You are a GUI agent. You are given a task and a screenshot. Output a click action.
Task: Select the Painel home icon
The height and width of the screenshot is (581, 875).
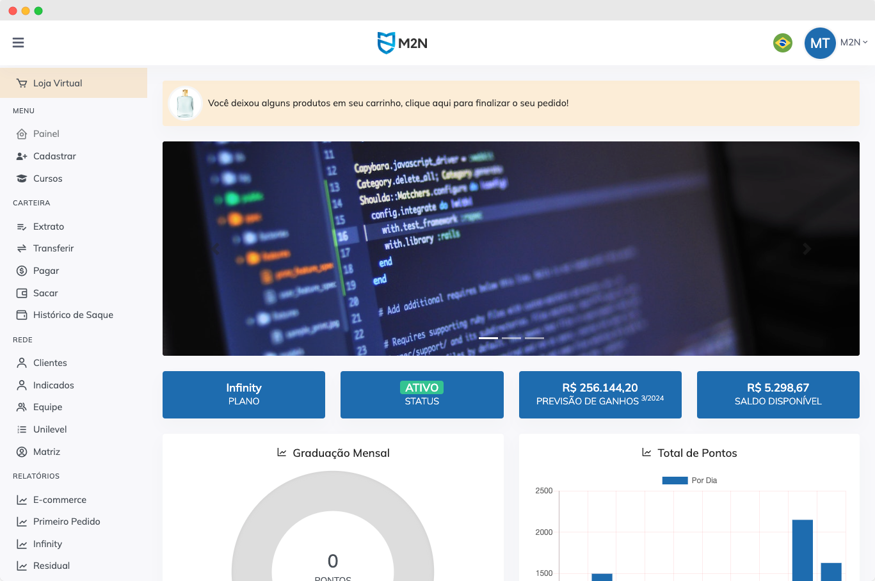(21, 133)
